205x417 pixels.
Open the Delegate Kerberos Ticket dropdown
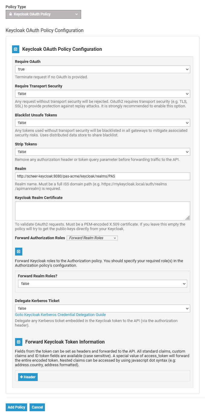(102, 308)
